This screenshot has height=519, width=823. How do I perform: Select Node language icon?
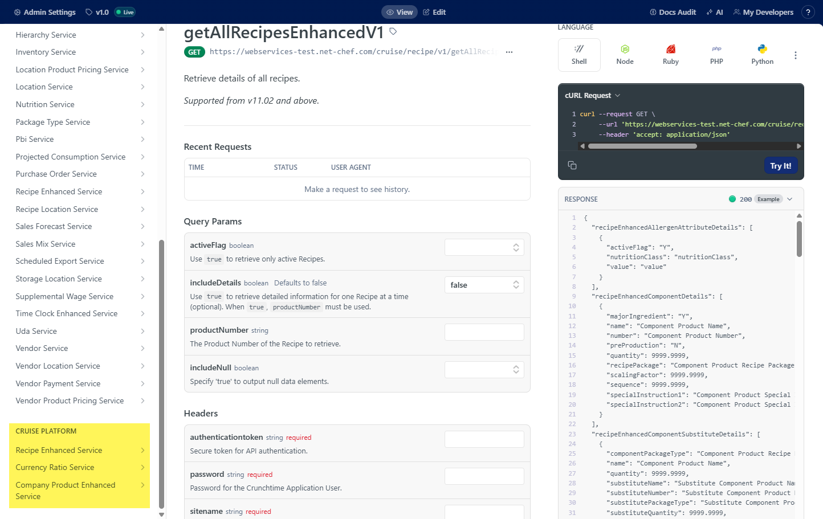pos(625,55)
